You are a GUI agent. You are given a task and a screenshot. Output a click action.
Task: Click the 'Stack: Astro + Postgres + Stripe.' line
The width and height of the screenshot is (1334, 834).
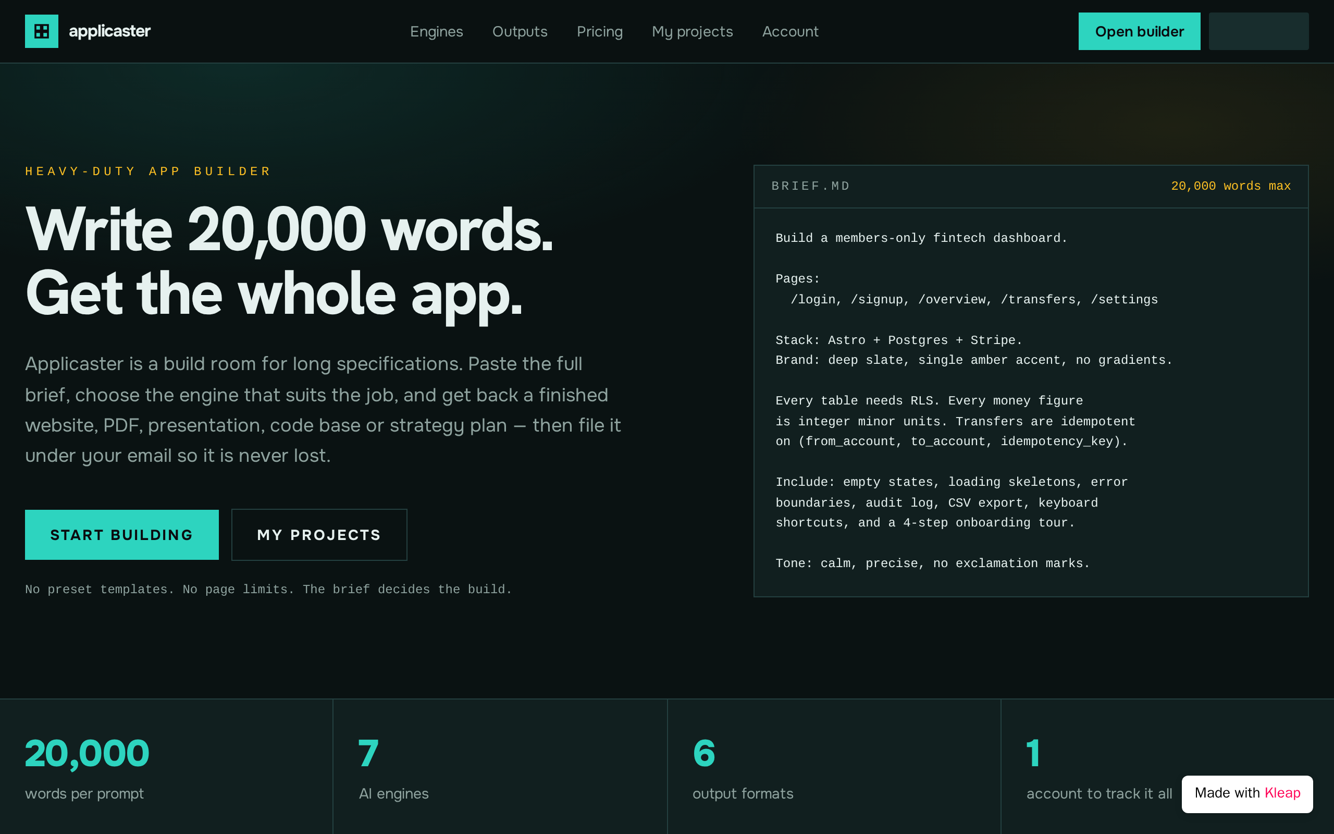point(898,340)
